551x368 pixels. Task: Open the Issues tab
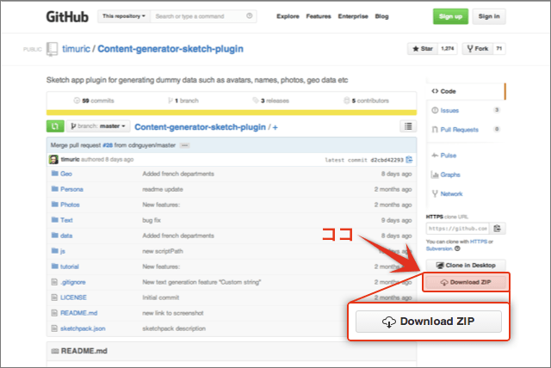pos(449,111)
